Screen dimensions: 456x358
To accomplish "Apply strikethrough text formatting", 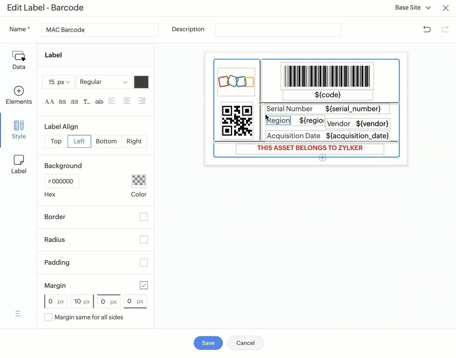I will click(x=99, y=101).
